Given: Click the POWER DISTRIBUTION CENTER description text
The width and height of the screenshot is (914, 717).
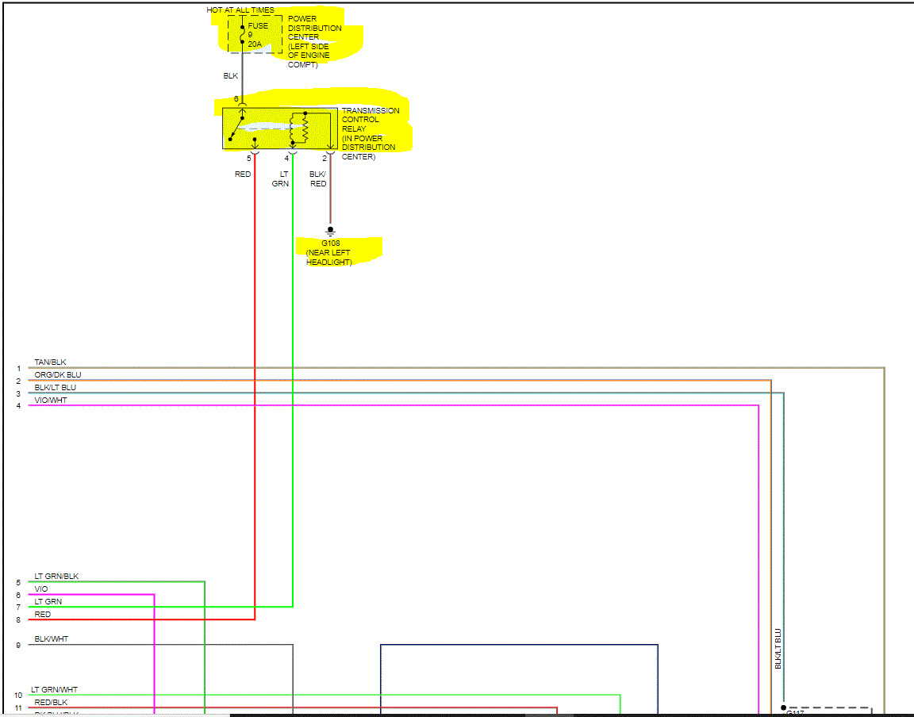Looking at the screenshot, I should (x=315, y=41).
